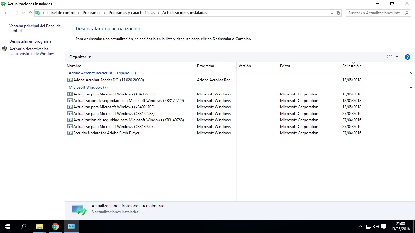The height and width of the screenshot is (233, 415).
Task: Click the installed updates icon in details pane
Action: [79, 210]
